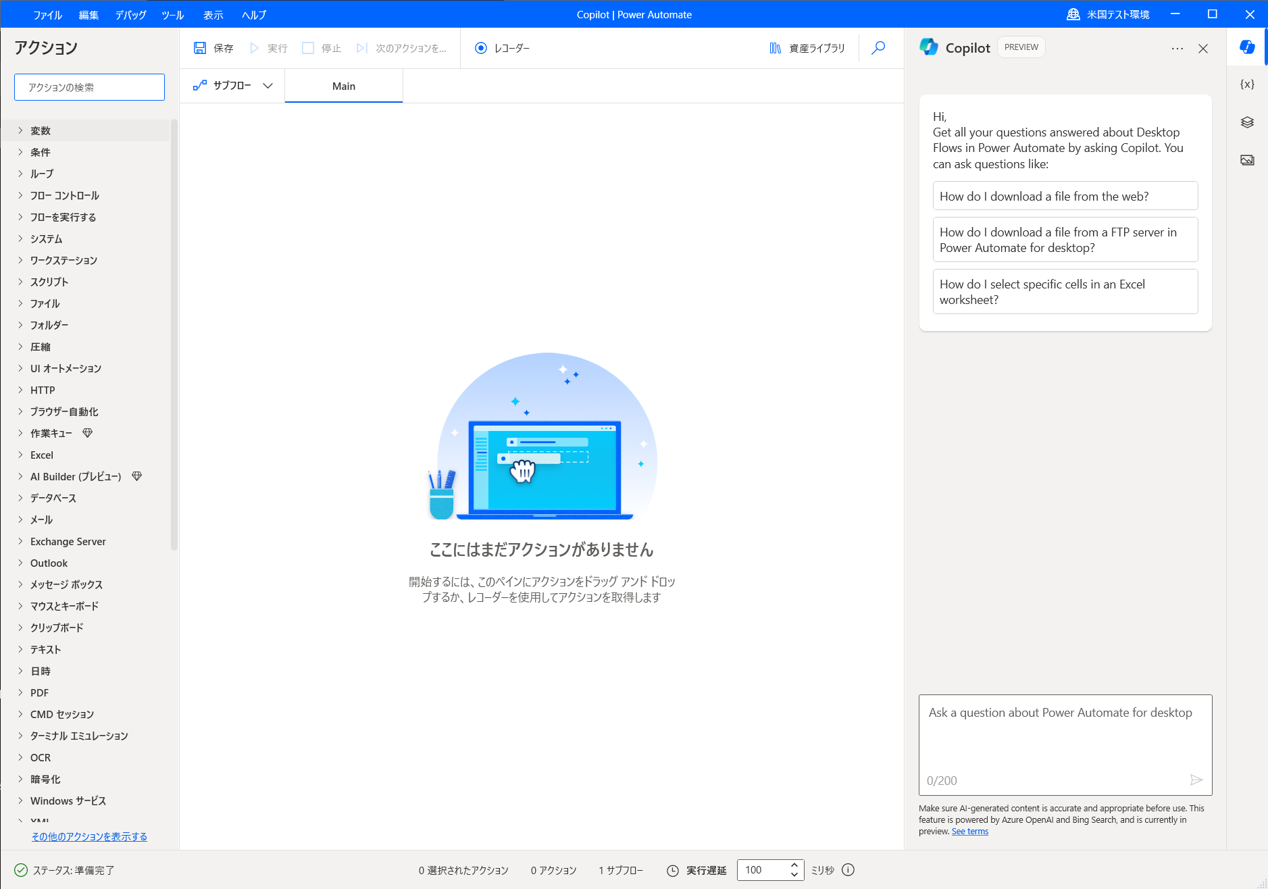
Task: Open the UI elements pane
Action: pos(1246,122)
